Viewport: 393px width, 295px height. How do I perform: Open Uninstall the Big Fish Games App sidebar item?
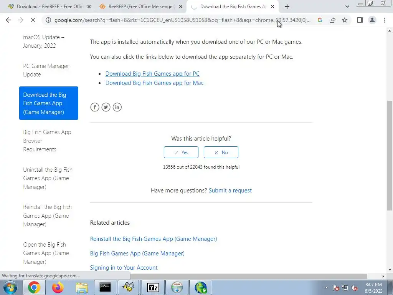tap(49, 178)
